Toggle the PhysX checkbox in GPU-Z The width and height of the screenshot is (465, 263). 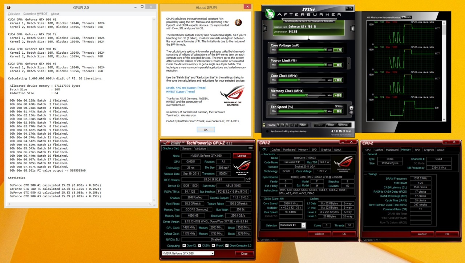click(213, 246)
